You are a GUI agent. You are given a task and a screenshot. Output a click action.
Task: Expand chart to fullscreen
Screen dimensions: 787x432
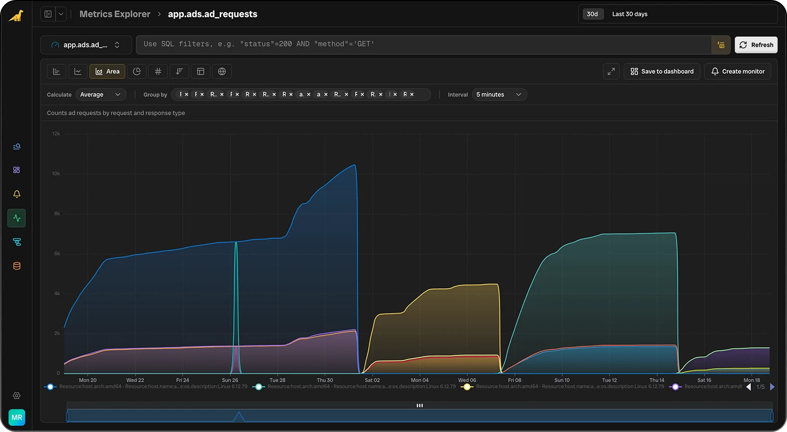(611, 72)
